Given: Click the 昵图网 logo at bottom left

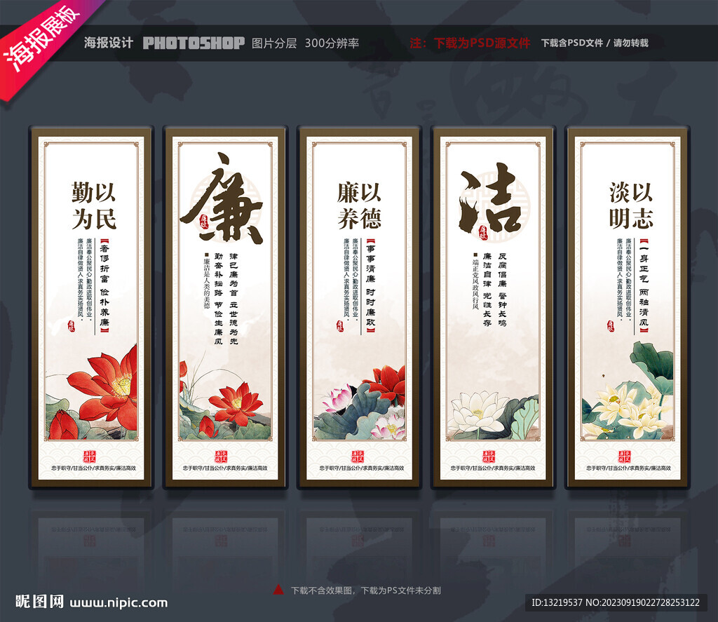Looking at the screenshot, I should coord(39,602).
